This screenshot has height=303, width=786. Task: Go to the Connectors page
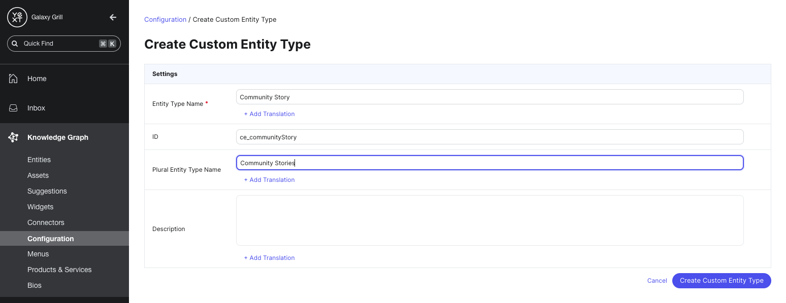[46, 222]
